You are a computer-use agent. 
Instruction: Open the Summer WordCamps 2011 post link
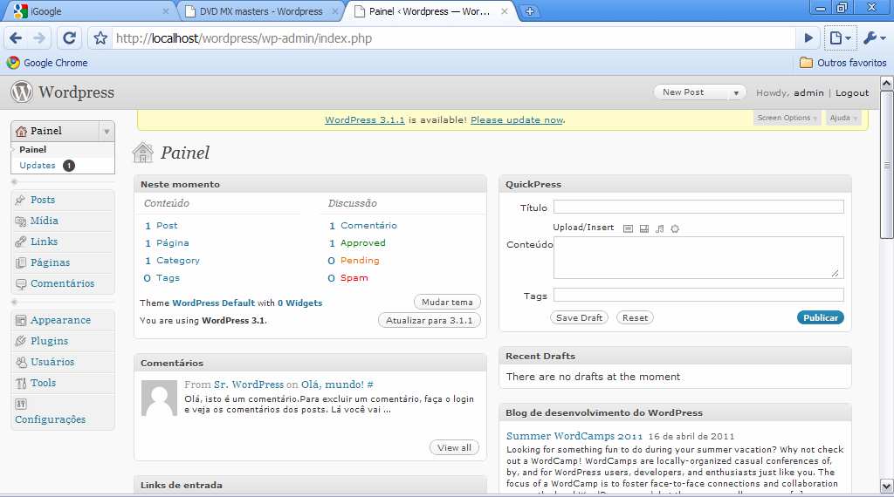pos(574,436)
